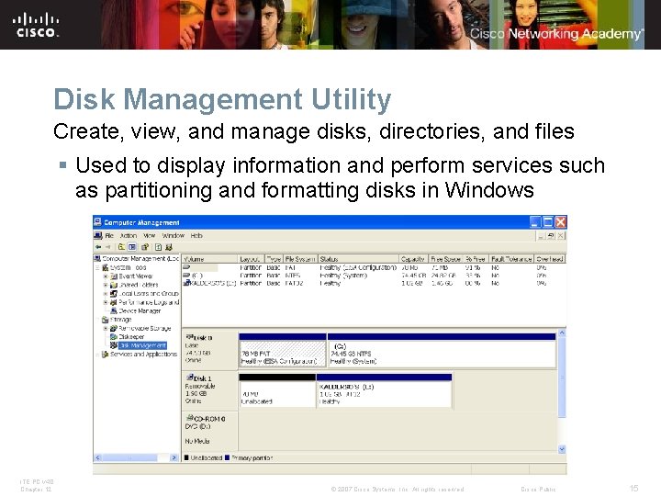661x496 pixels.
Task: Toggle the Show/Hide Console Tree toolbar icon
Action: click(132, 247)
